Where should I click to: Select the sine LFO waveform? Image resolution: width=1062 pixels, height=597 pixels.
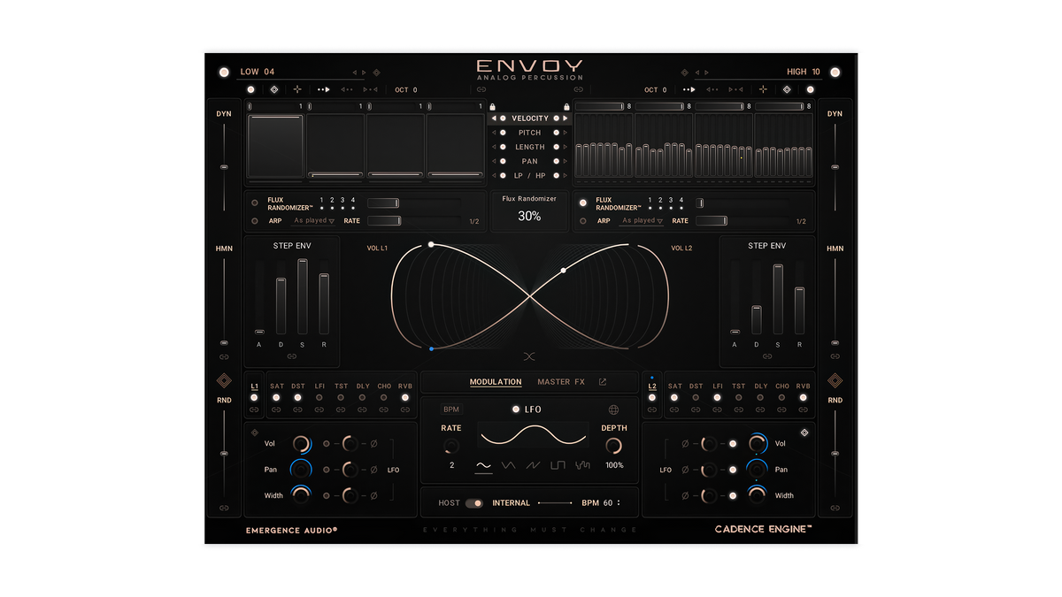483,464
